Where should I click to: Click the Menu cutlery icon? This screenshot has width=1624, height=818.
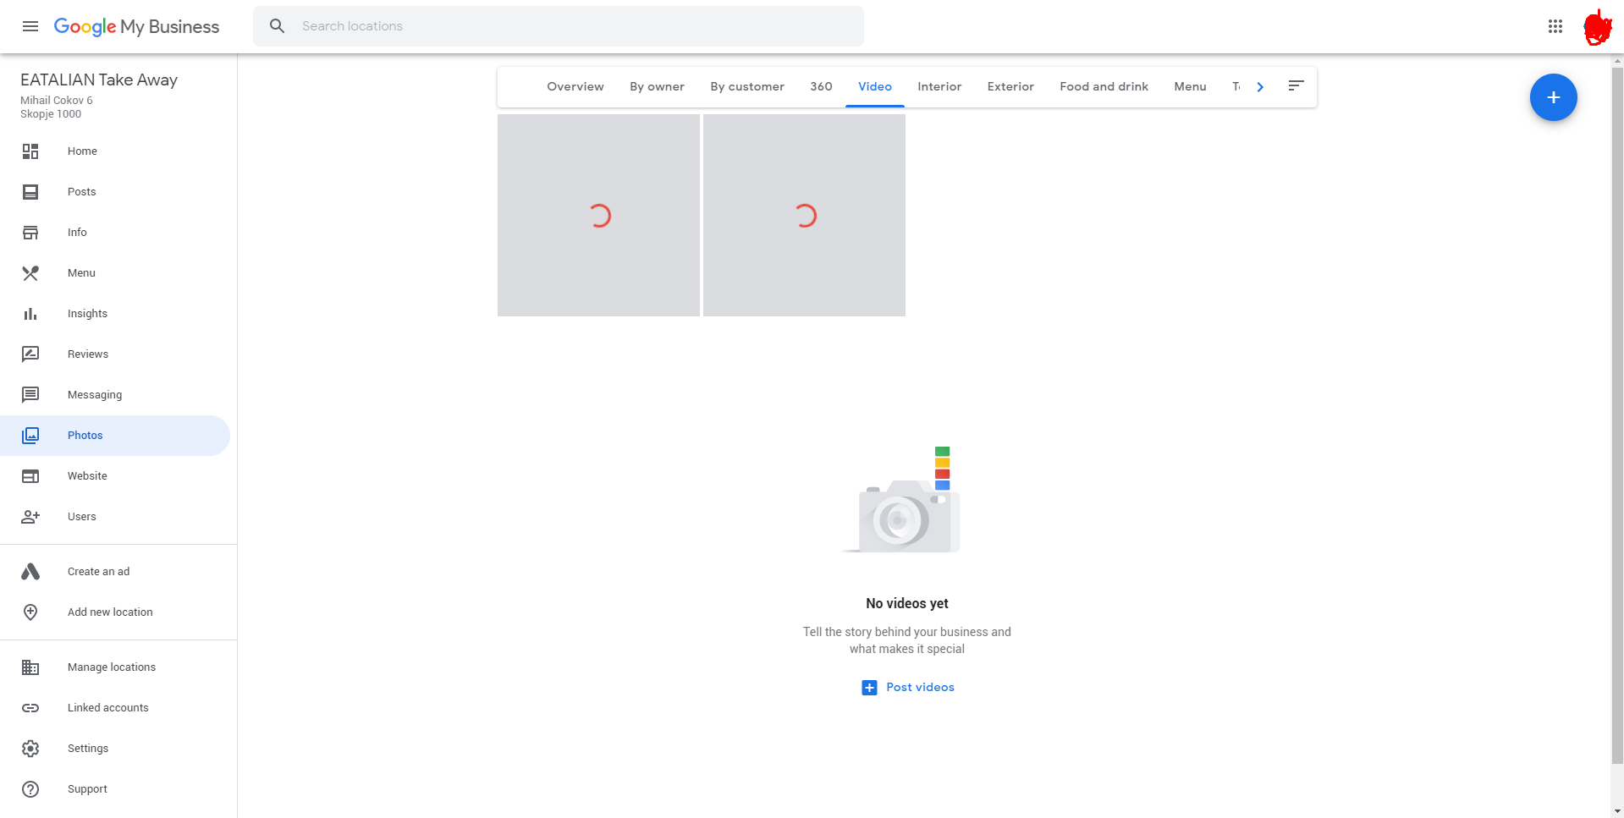point(30,273)
